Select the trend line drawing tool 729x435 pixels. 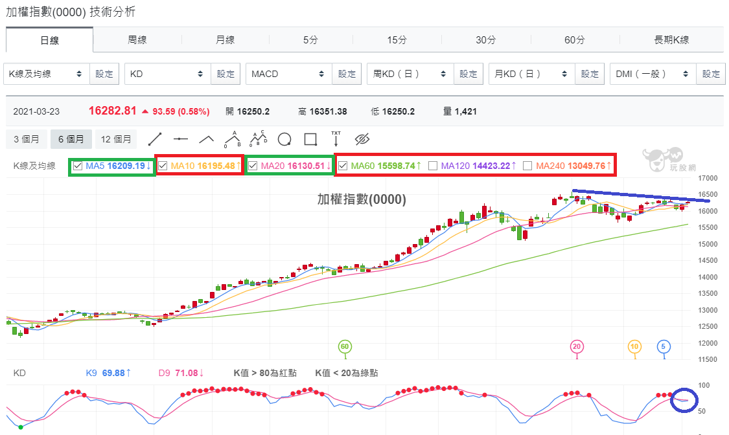click(155, 139)
